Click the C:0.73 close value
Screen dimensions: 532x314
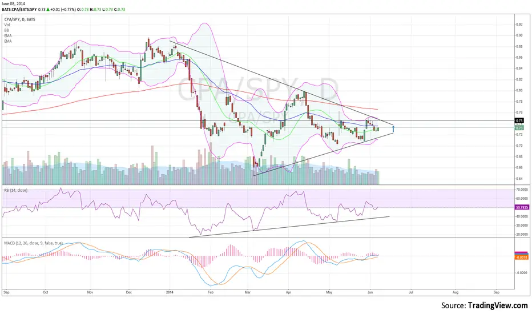click(120, 9)
